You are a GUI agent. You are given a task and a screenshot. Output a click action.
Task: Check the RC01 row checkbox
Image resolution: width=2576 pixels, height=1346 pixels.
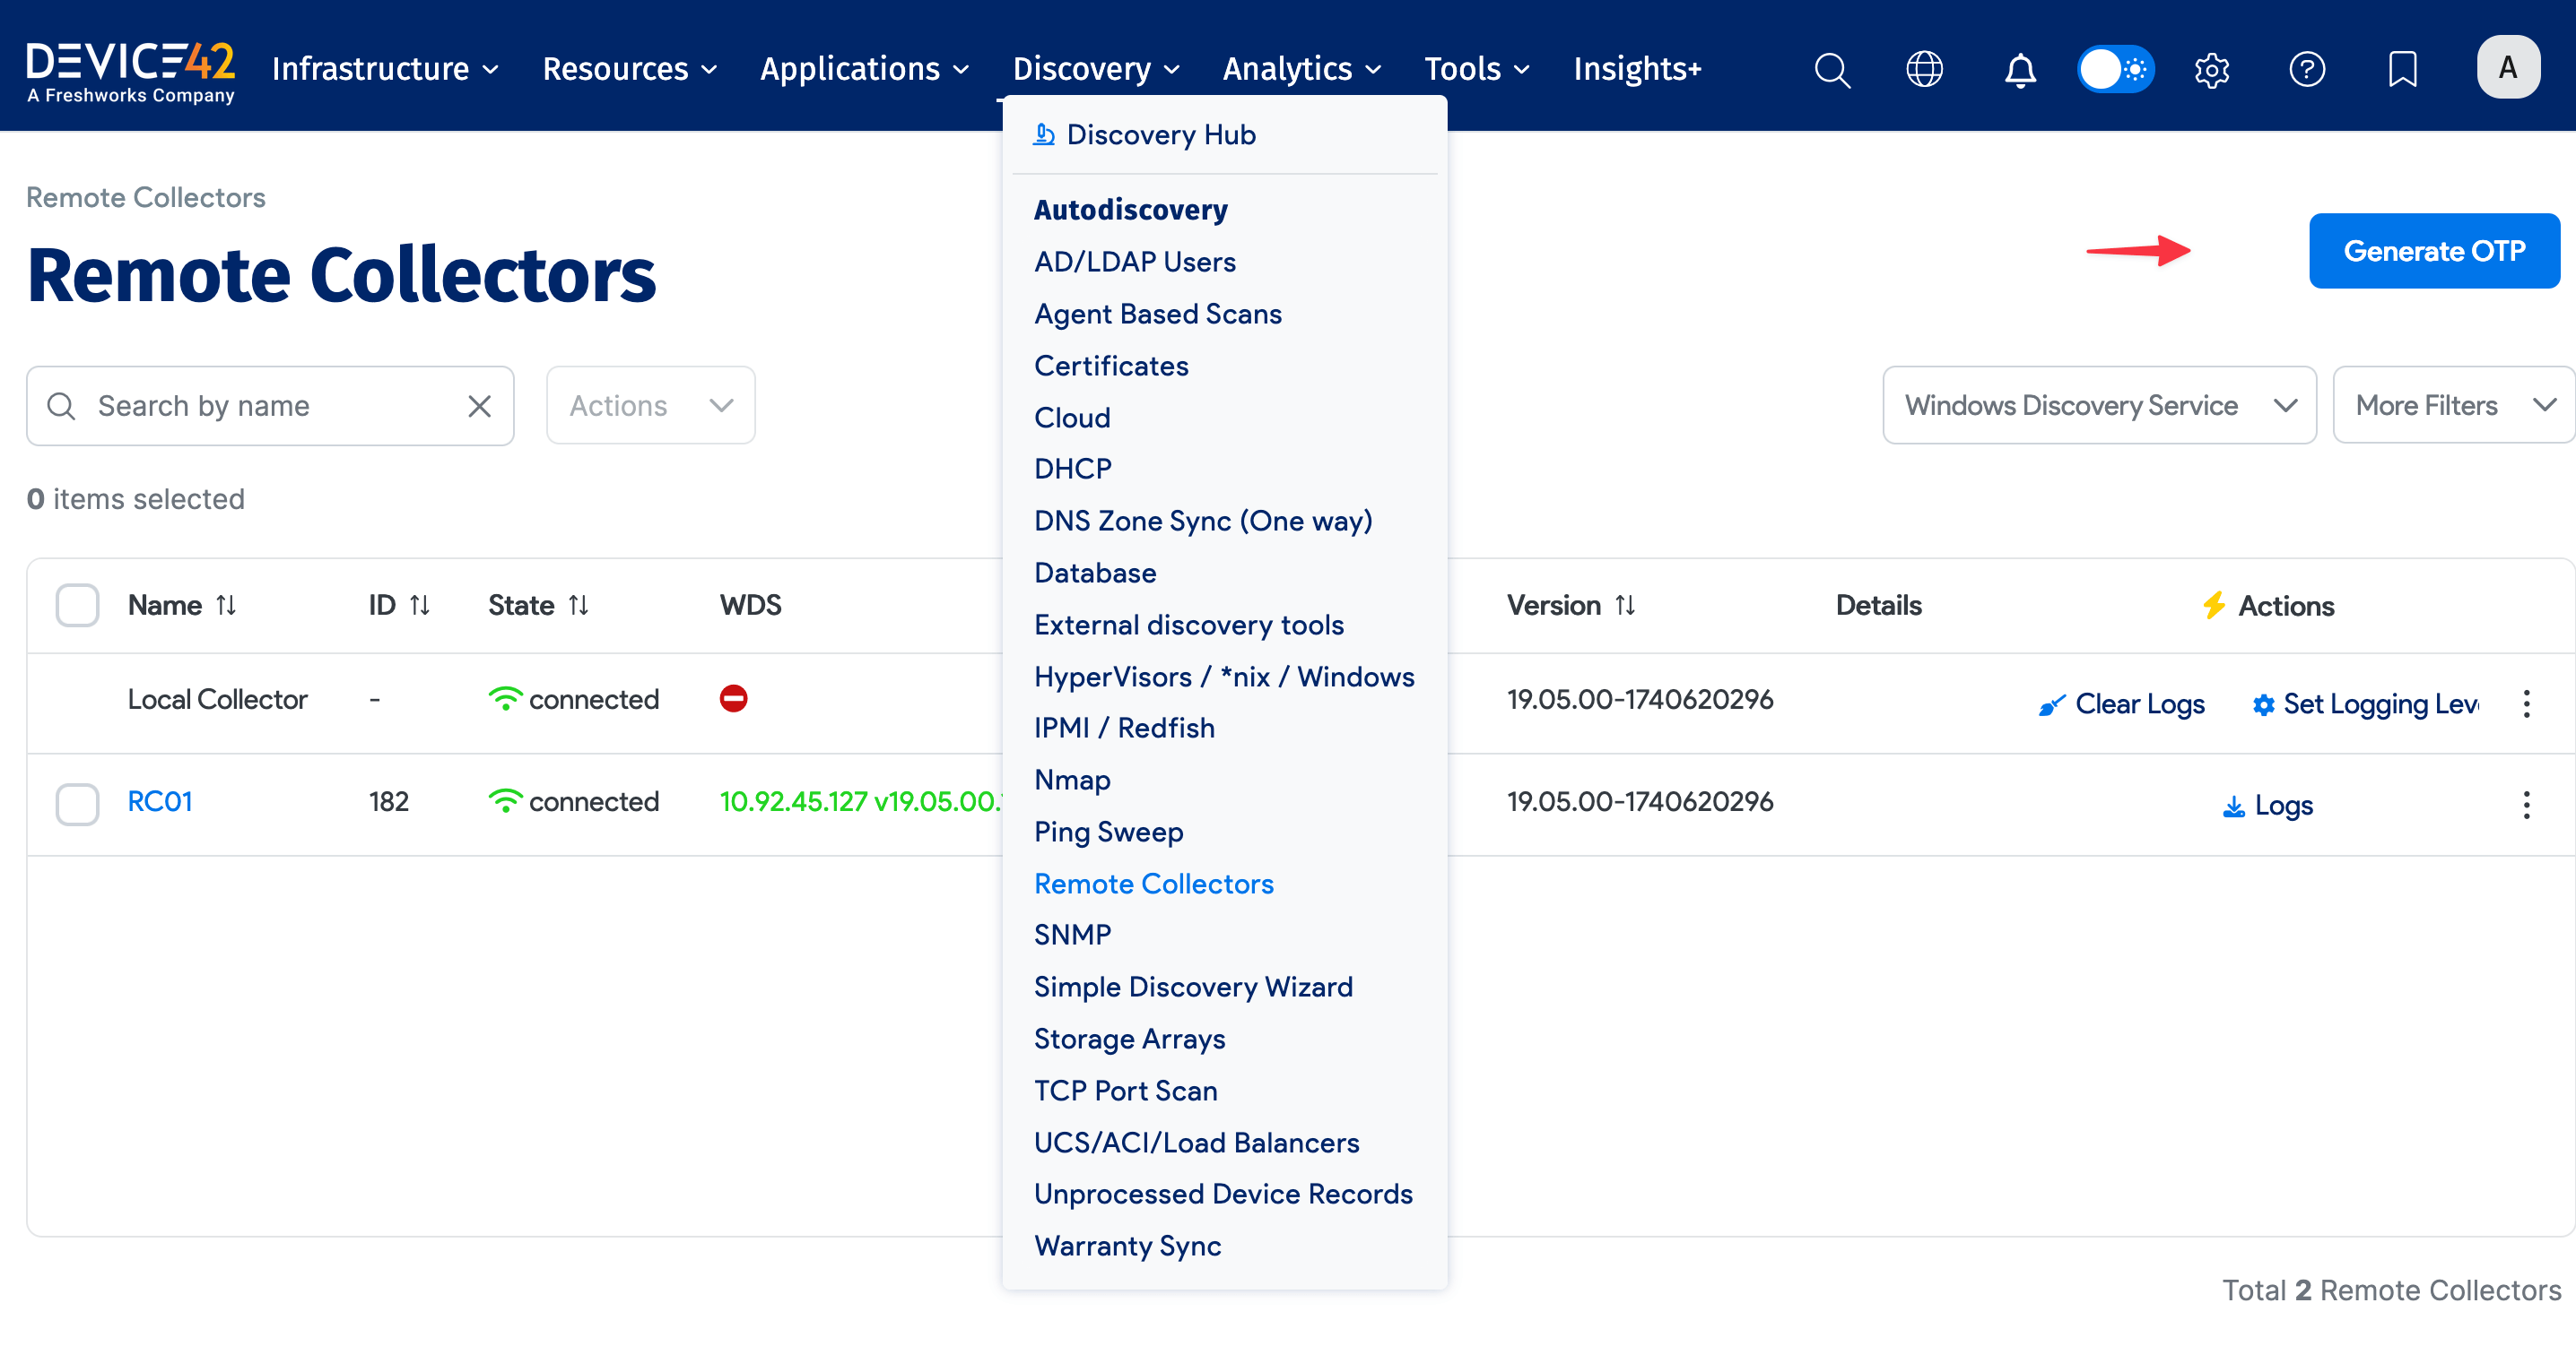[x=77, y=804]
